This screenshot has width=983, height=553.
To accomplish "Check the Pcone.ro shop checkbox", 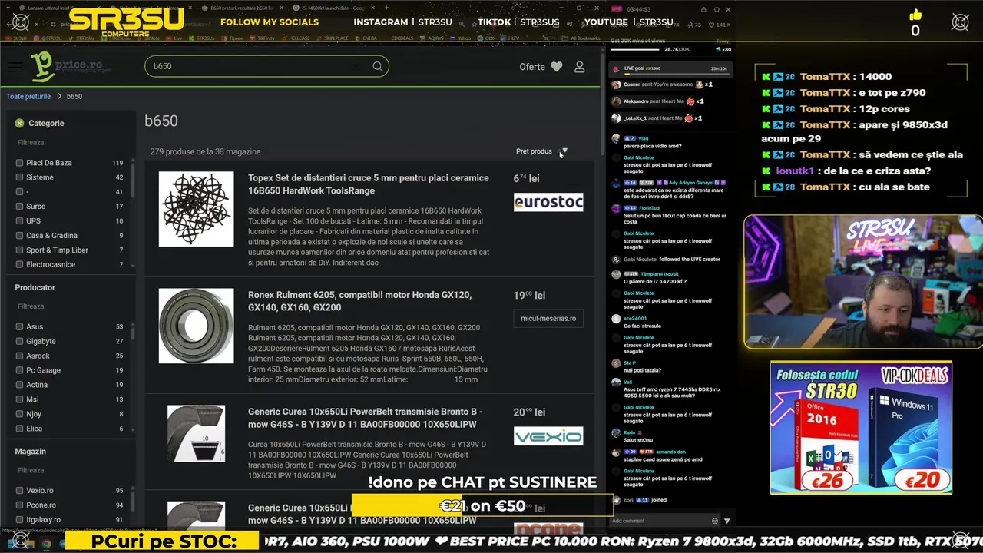I will [19, 505].
